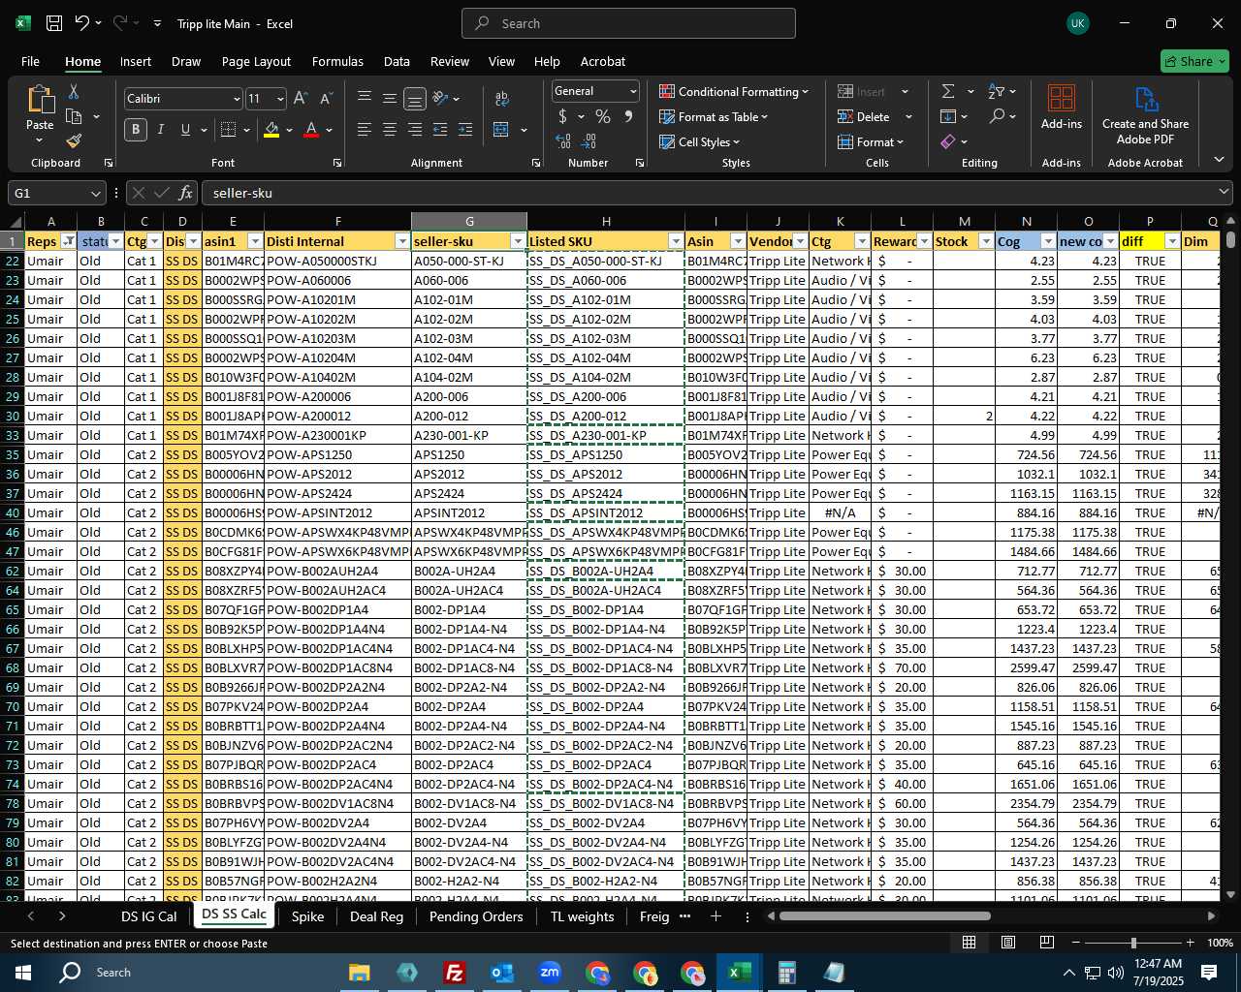The width and height of the screenshot is (1241, 992).
Task: Open the Font name dropdown Calibri
Action: tap(237, 99)
